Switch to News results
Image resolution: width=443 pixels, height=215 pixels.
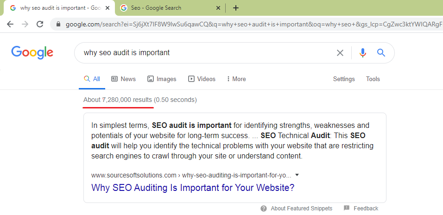pos(123,79)
